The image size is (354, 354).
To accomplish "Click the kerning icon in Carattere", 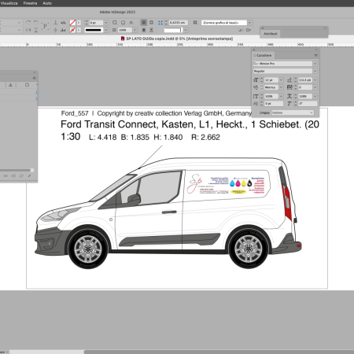I will point(256,87).
